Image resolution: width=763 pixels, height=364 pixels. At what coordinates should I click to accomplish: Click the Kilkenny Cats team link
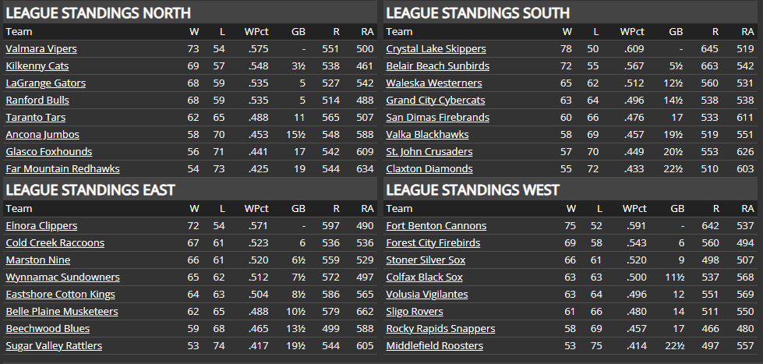pyautogui.click(x=37, y=66)
